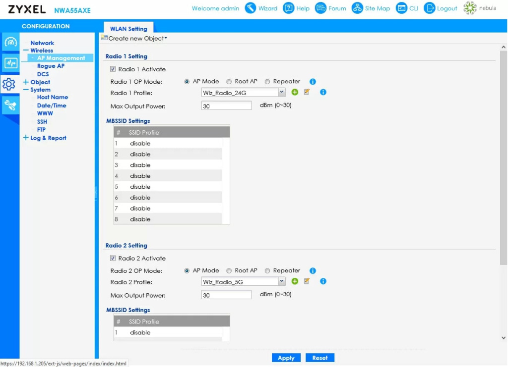Click Radio 2 Max Output Power field
The height and width of the screenshot is (367, 508).
(x=227, y=295)
